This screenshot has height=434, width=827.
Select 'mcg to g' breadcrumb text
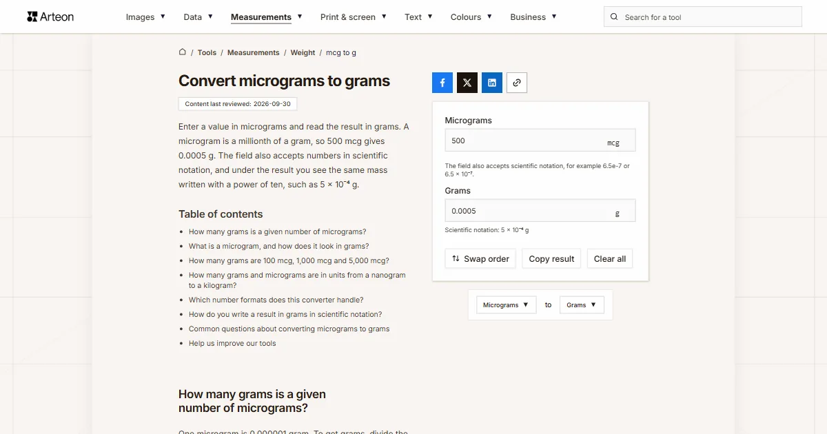click(341, 52)
